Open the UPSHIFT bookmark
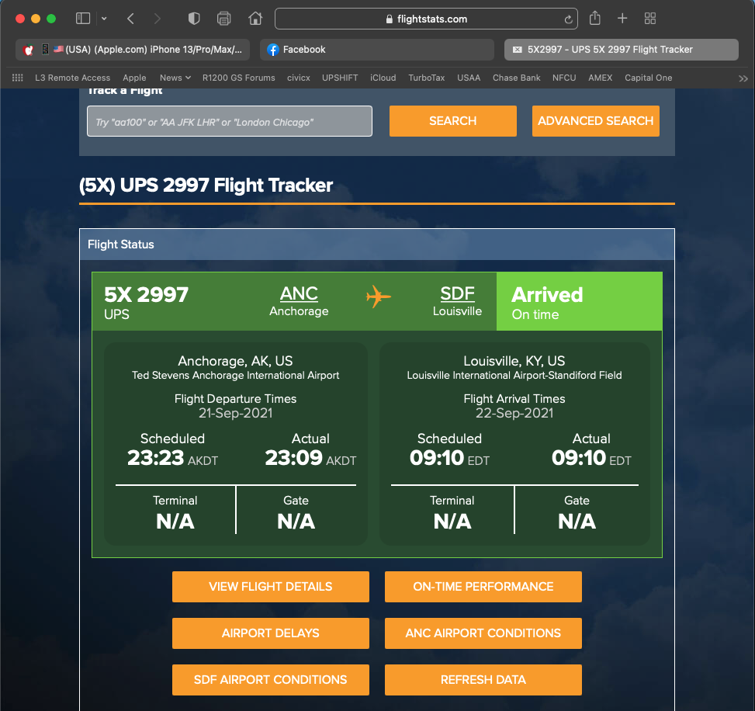 click(x=340, y=78)
